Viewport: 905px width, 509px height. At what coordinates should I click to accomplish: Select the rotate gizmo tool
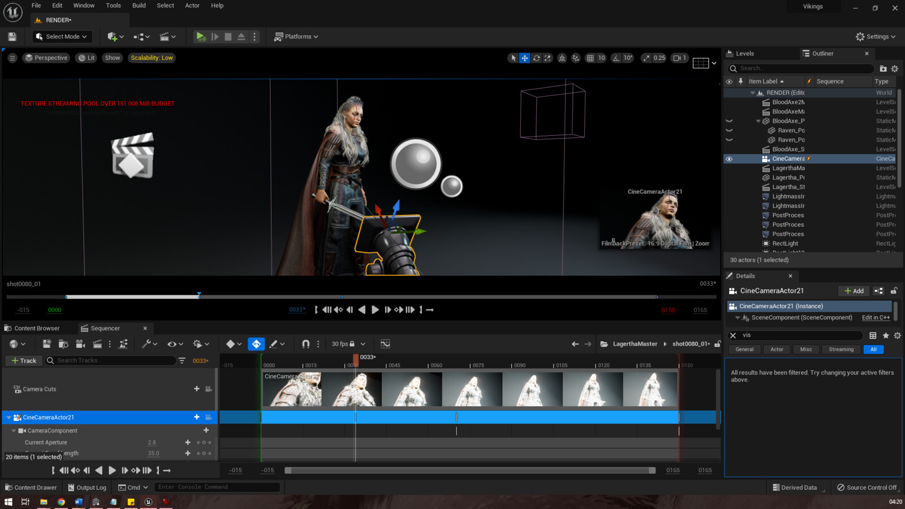(536, 58)
